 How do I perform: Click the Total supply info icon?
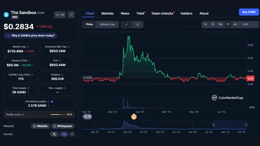tap(28, 88)
